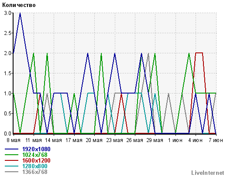This screenshot has height=177, width=227.
Task: Click the Количество chart title
Action: (19, 5)
